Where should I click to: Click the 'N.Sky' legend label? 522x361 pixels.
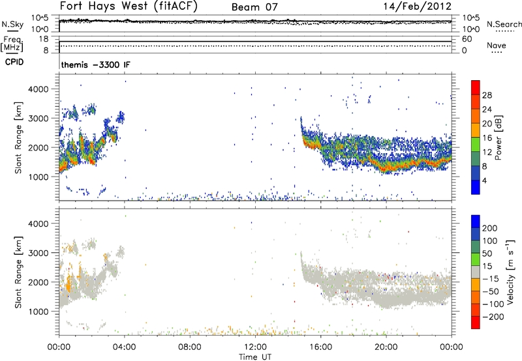point(12,24)
